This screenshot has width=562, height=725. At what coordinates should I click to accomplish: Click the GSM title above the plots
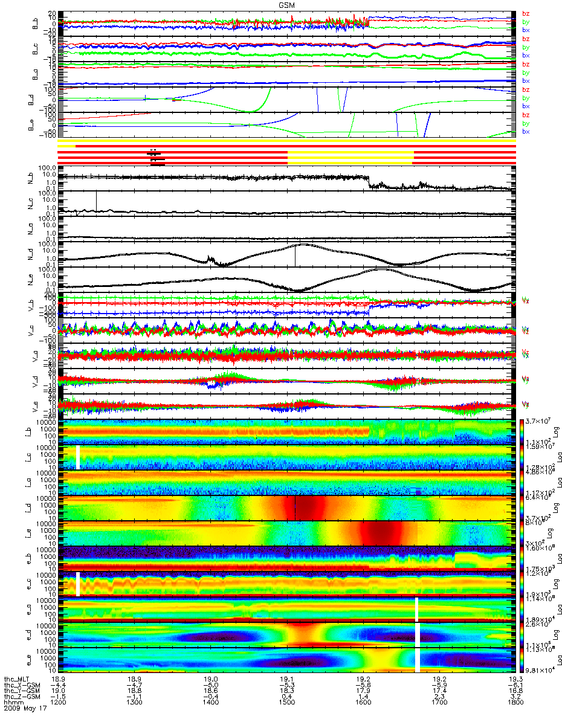[288, 5]
